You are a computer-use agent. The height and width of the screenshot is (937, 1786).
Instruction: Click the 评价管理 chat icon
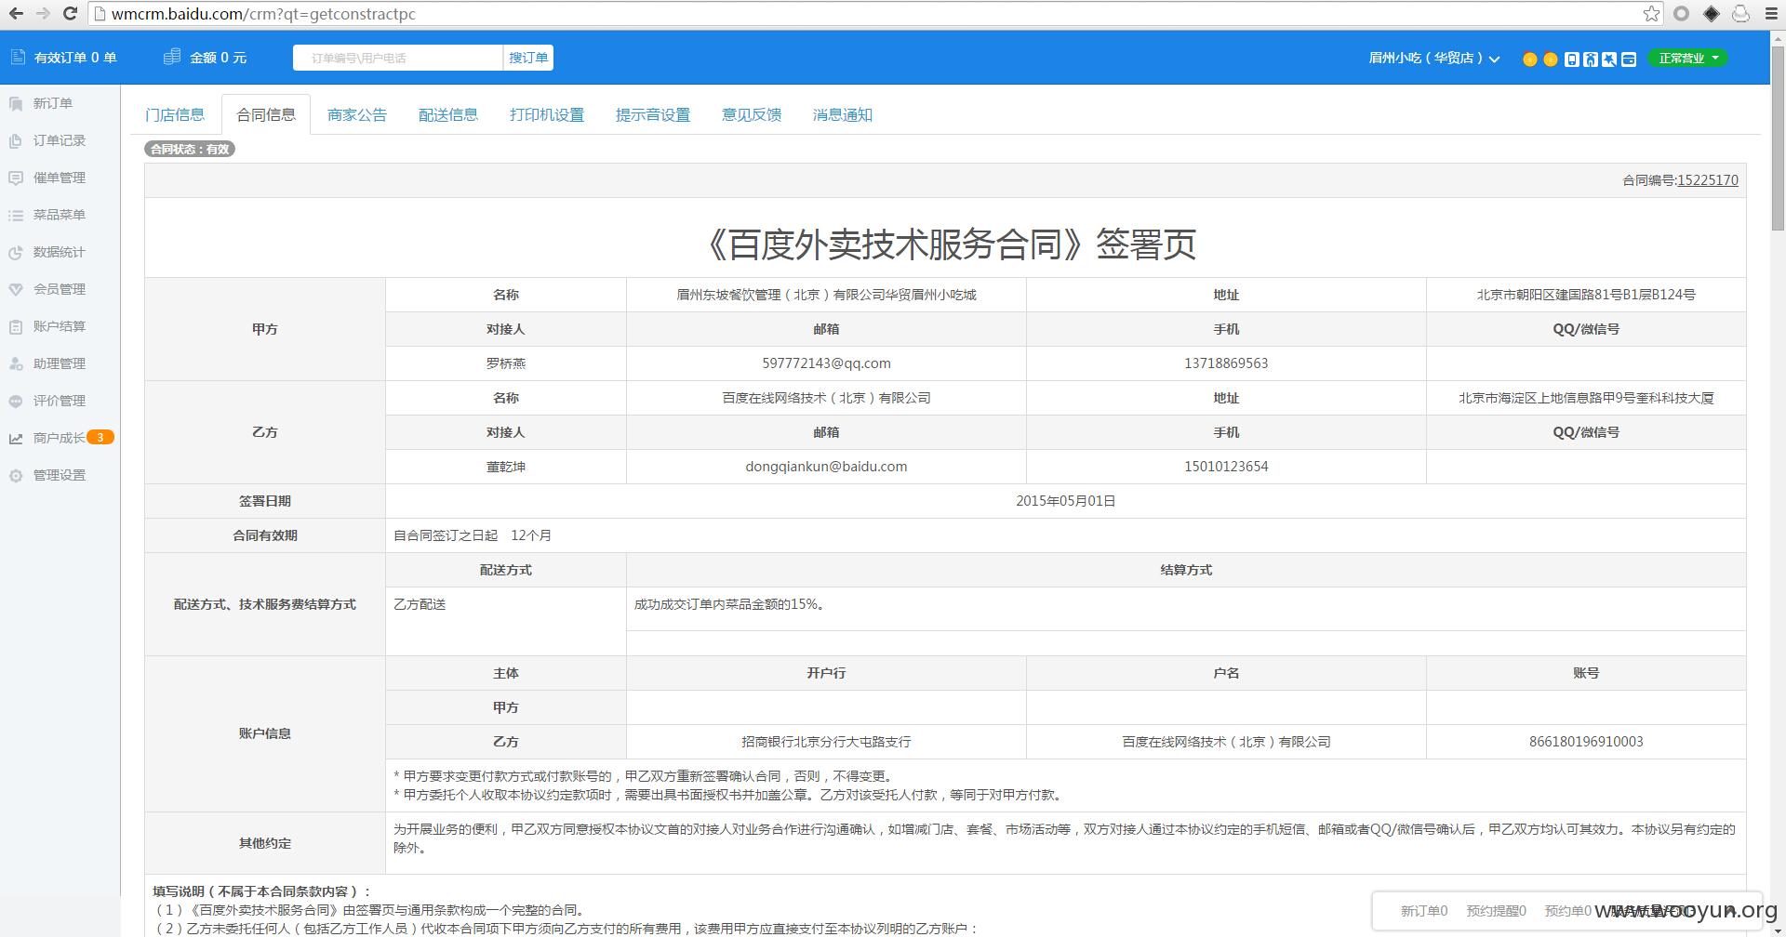click(16, 402)
